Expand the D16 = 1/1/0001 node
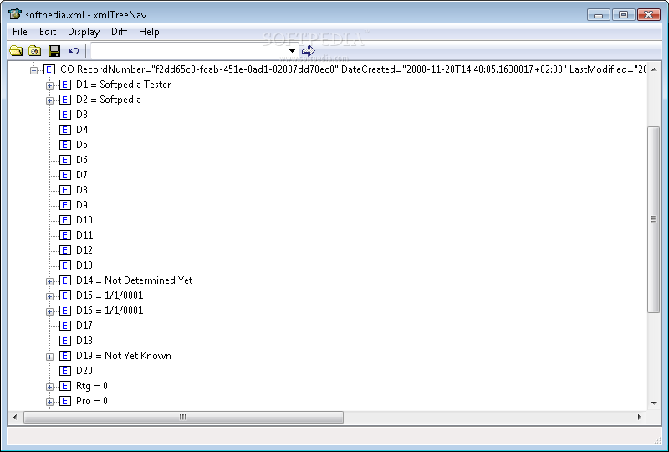The width and height of the screenshot is (669, 452). (49, 311)
